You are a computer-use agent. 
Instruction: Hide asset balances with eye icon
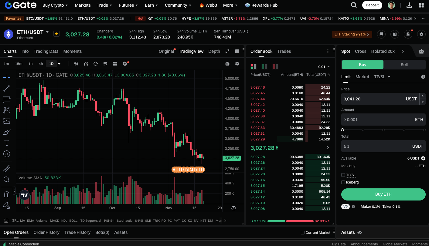point(360,233)
